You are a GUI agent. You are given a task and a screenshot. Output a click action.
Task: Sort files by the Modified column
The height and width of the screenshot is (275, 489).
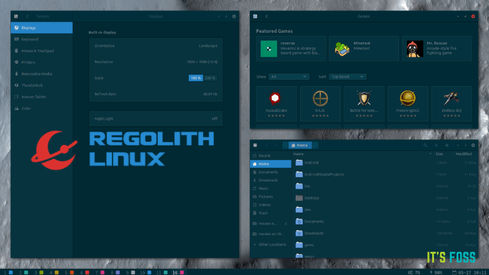[x=464, y=154]
